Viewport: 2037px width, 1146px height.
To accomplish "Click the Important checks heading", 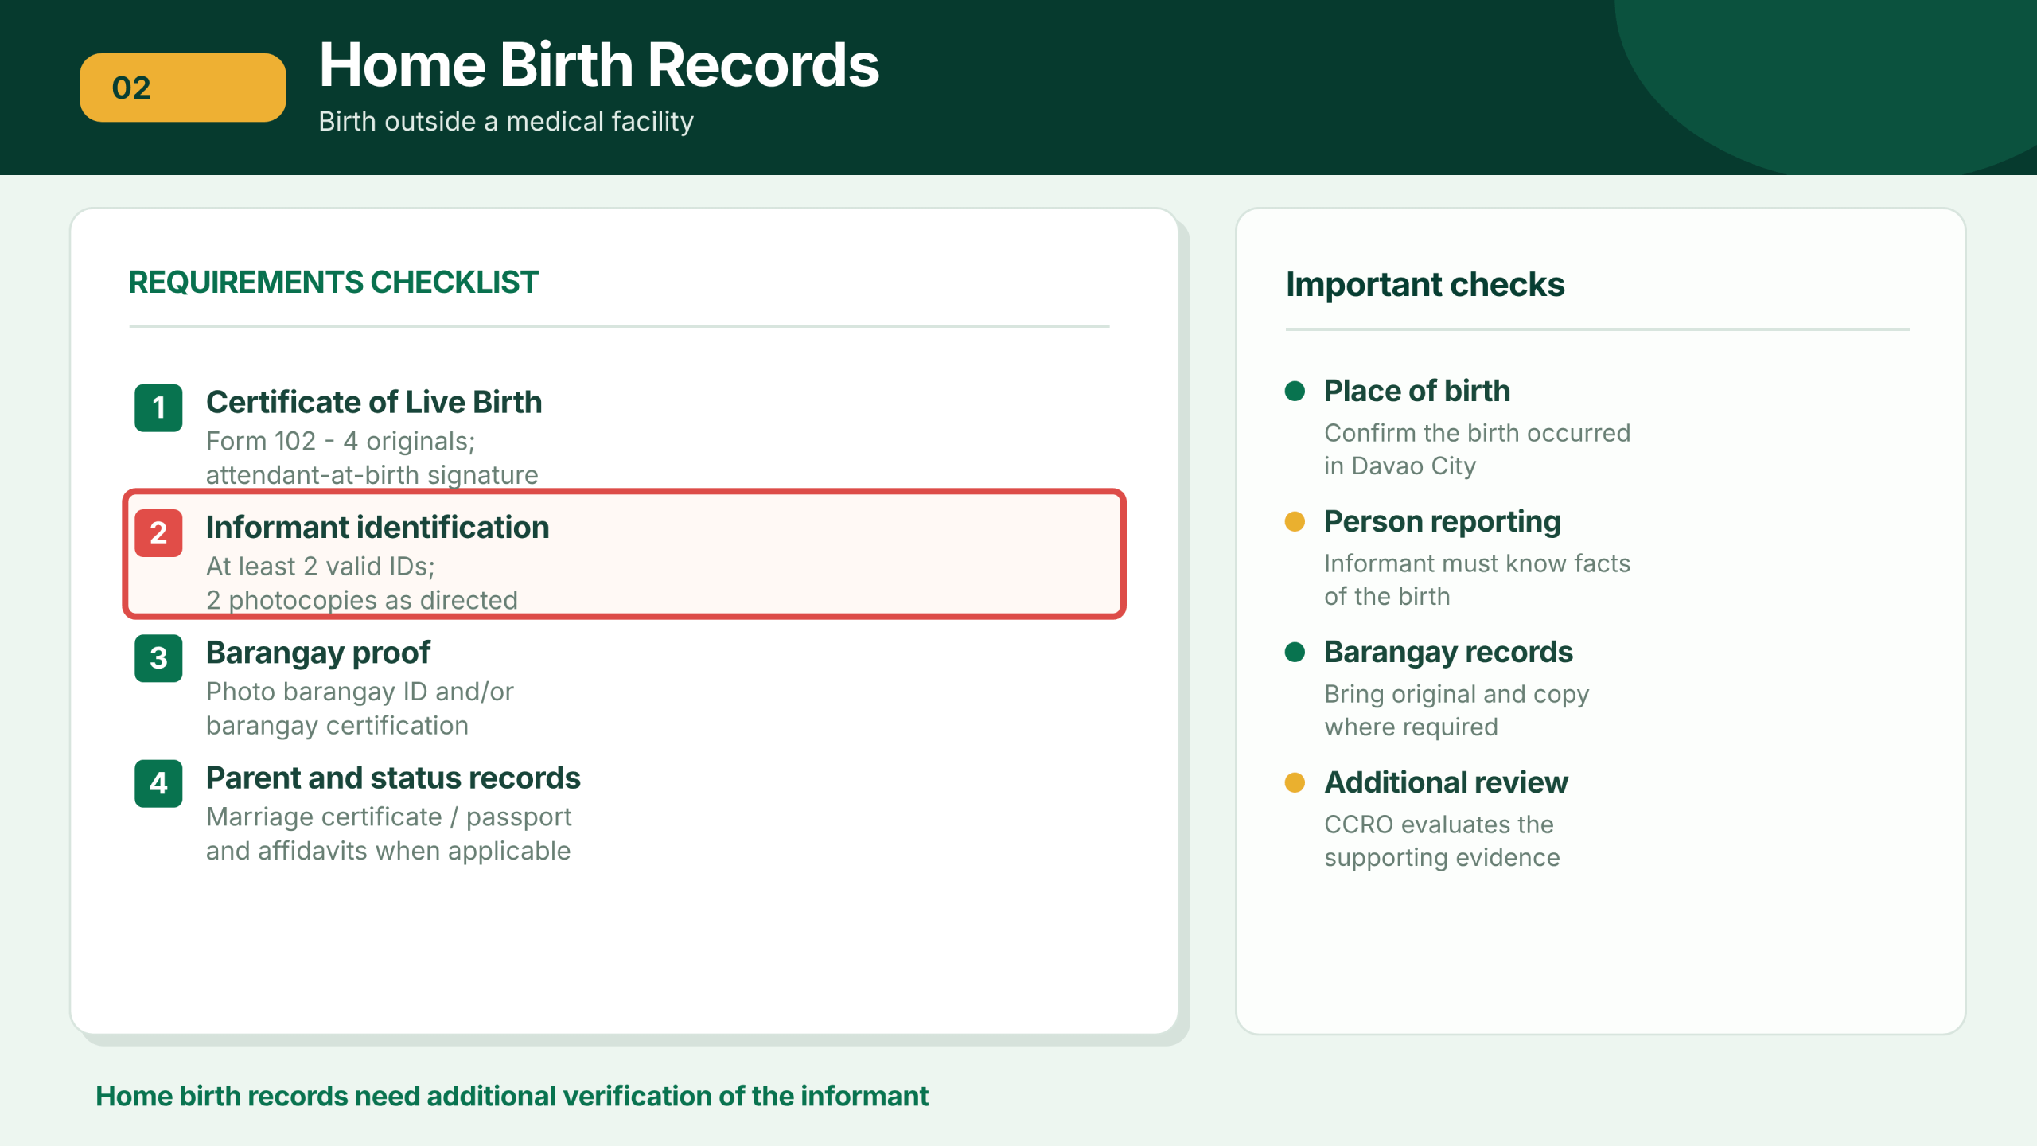I will point(1425,285).
